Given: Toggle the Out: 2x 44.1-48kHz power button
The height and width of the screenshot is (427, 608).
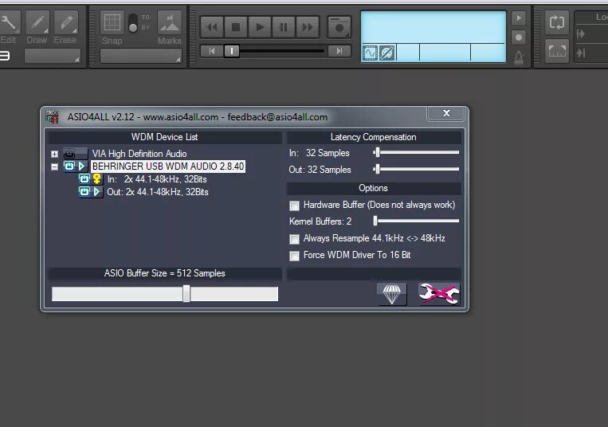Looking at the screenshot, I should [84, 191].
